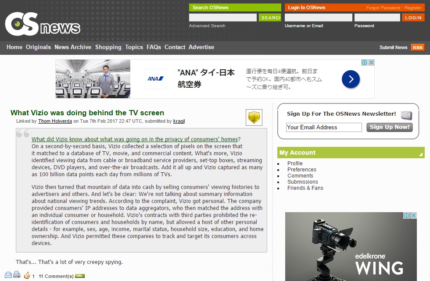Go to the Home menu
This screenshot has height=281, width=430.
(x=14, y=47)
